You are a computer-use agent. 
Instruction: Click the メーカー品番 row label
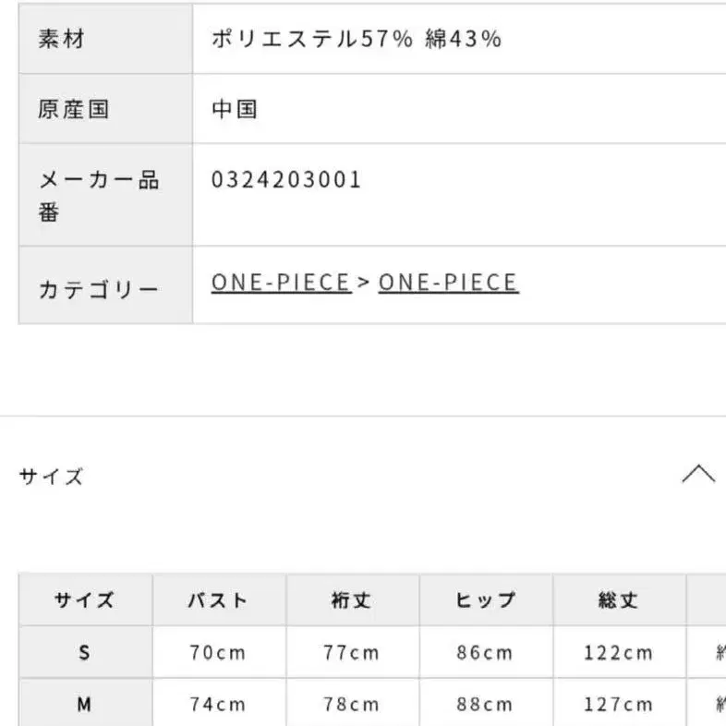pyautogui.click(x=99, y=195)
